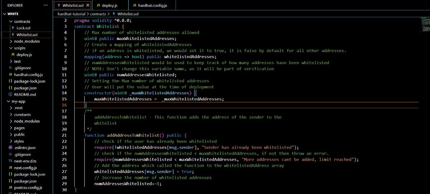Click the 'NOTE: Don't change this variable name' comment
The height and width of the screenshot is (194, 430).
click(179, 69)
